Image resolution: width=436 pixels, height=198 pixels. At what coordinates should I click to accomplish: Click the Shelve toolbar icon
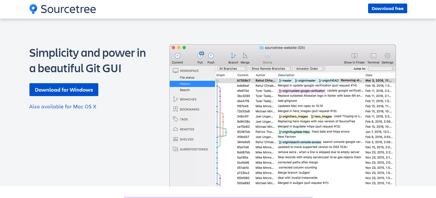[x=267, y=56]
